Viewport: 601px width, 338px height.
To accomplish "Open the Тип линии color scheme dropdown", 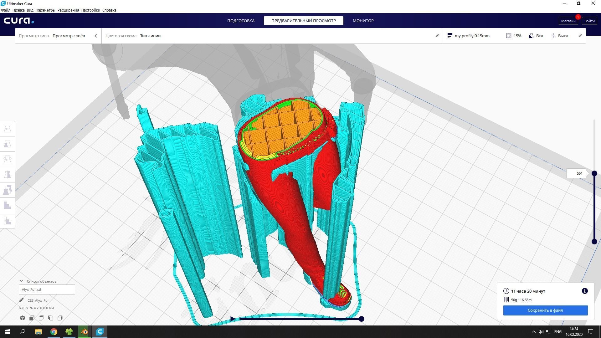I will coord(150,36).
